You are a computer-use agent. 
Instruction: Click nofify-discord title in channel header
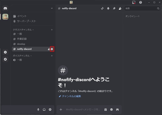[x=69, y=8]
